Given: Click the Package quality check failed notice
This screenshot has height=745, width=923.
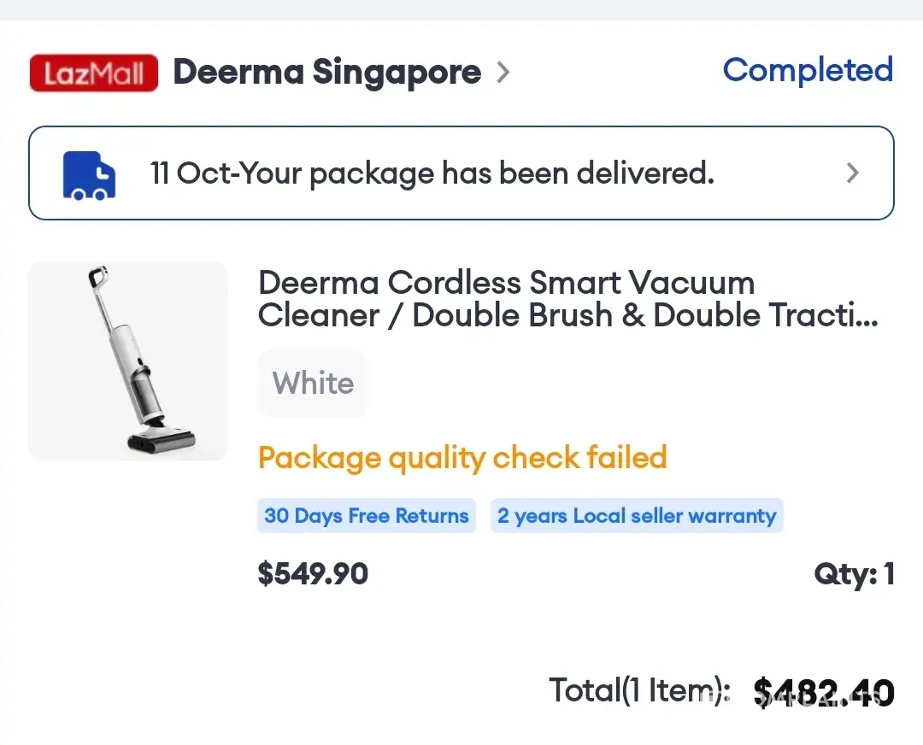Looking at the screenshot, I should click(462, 458).
